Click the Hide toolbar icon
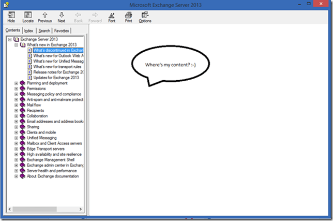 [11, 17]
